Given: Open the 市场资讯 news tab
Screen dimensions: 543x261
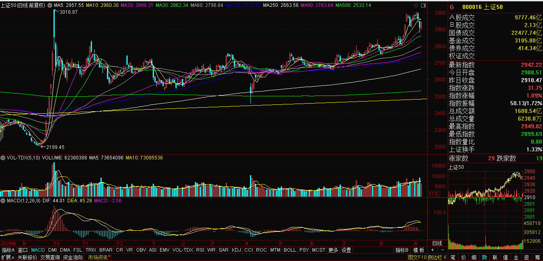Looking at the screenshot, I should (99, 257).
